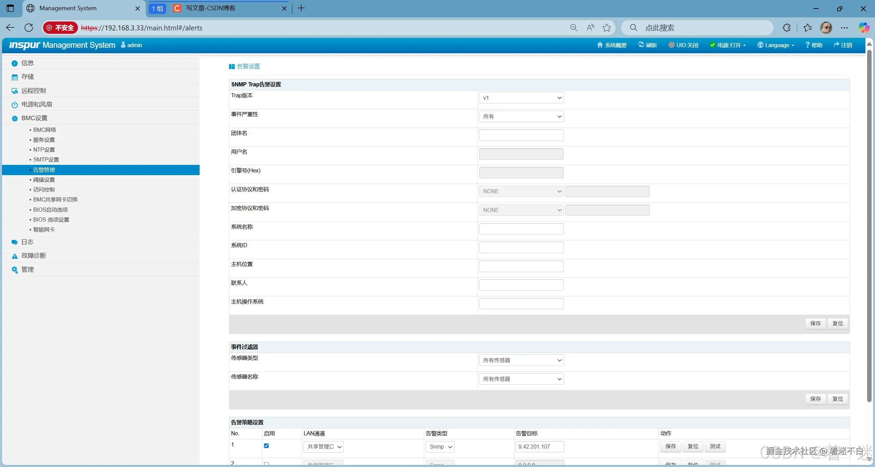
Task: Switch to the CSDN blog browser tab
Action: [x=211, y=8]
